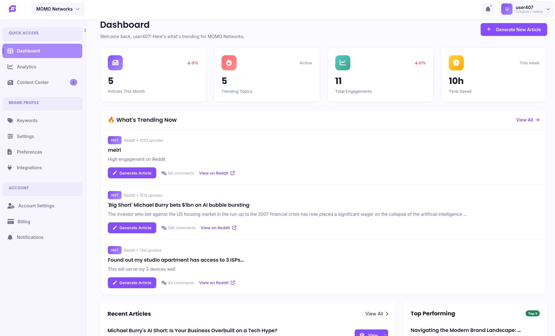The height and width of the screenshot is (336, 555).
Task: Click the Notifications bell in Account section
Action: click(10, 237)
